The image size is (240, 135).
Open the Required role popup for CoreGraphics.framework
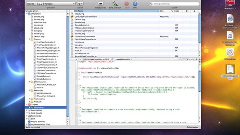click(x=165, y=16)
